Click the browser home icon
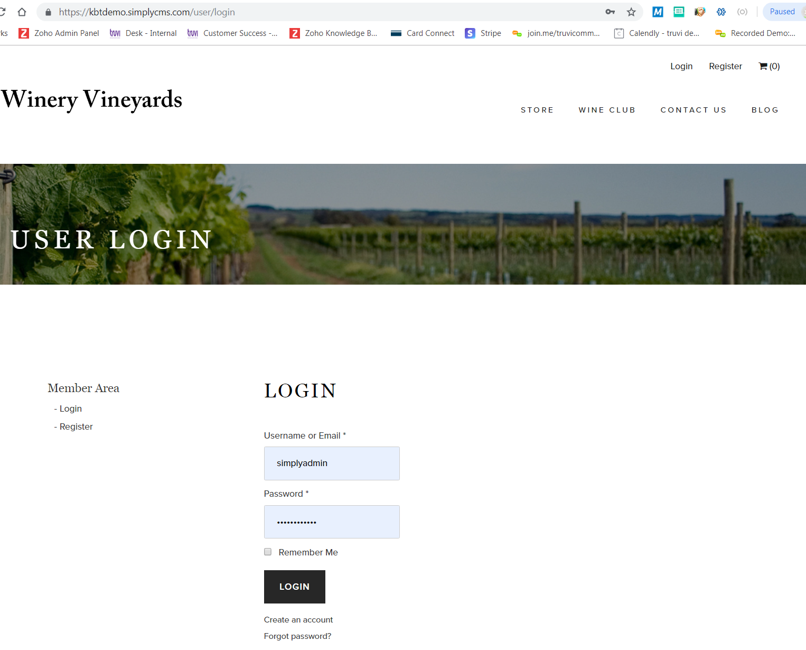806x650 pixels. point(22,12)
